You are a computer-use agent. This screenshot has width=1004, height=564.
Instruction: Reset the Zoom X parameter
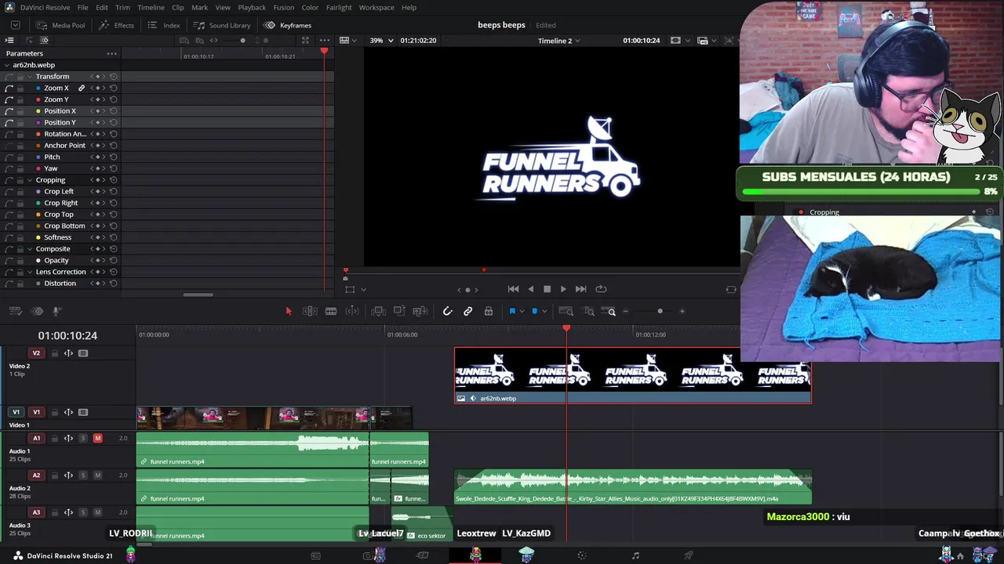pyautogui.click(x=114, y=89)
